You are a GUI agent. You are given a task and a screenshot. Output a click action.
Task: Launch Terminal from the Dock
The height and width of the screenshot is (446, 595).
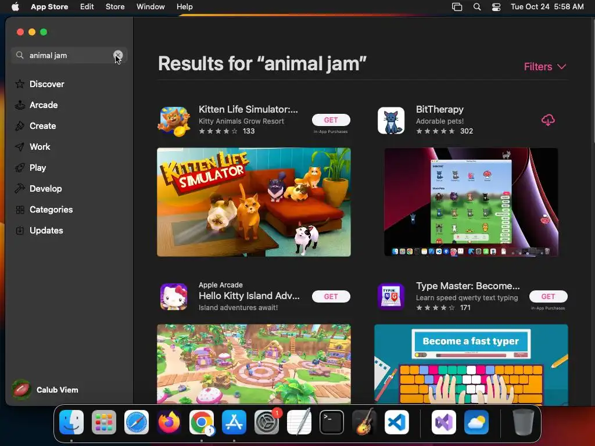[332, 422]
